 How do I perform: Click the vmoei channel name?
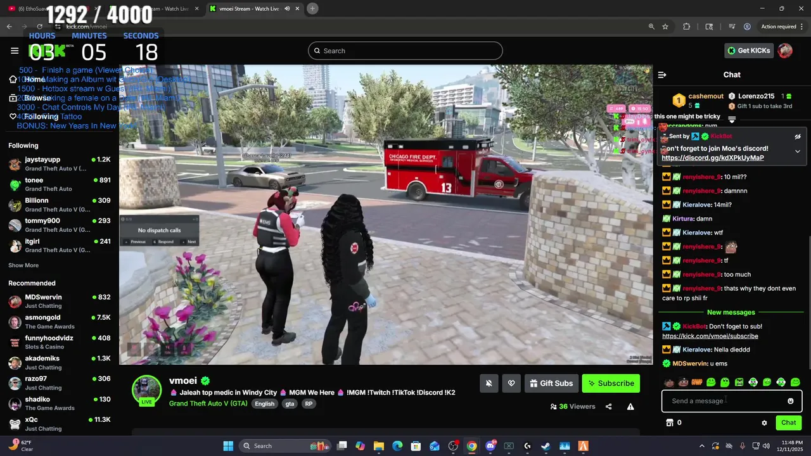[183, 381]
